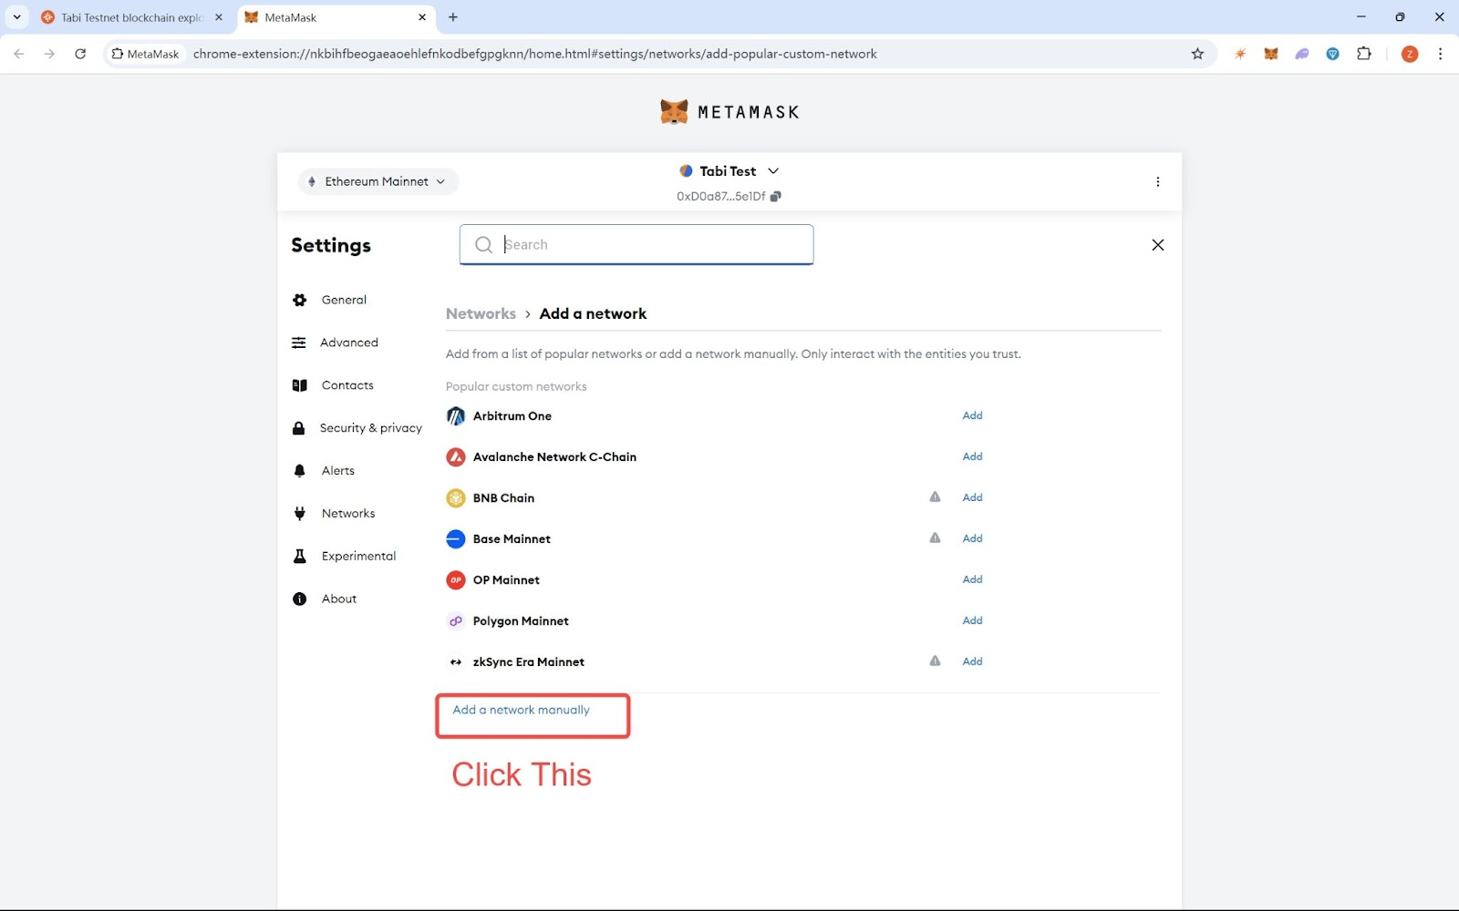Open a new browser tab

[x=453, y=17]
